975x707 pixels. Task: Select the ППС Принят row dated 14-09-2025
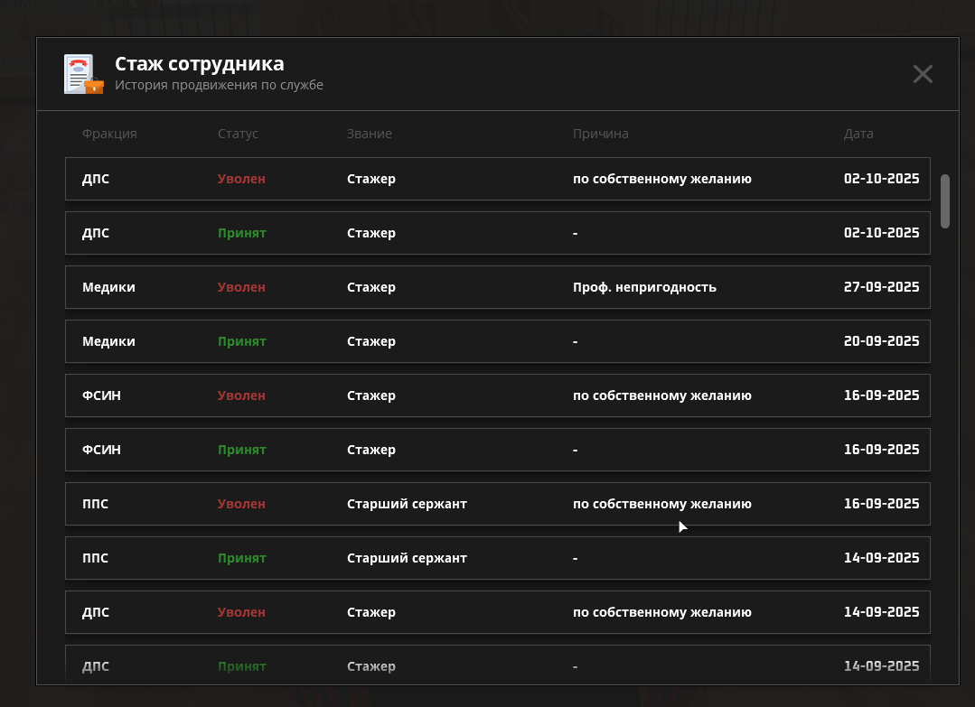[497, 558]
